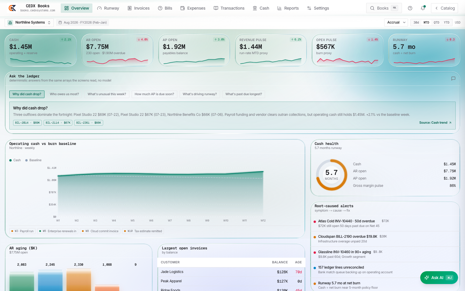This screenshot has height=291, width=465.
Task: Open the Accrual accounting basis dropdown
Action: (396, 22)
